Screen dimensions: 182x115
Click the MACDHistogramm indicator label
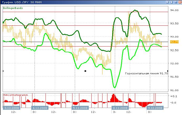(x=15, y=95)
